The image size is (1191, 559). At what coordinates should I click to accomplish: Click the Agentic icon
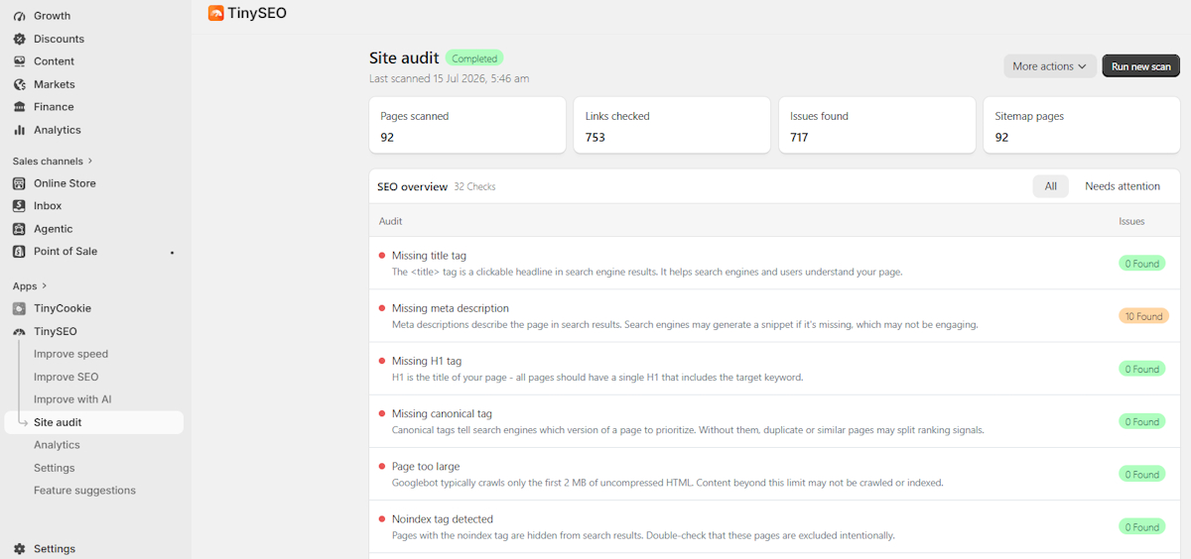(x=19, y=229)
